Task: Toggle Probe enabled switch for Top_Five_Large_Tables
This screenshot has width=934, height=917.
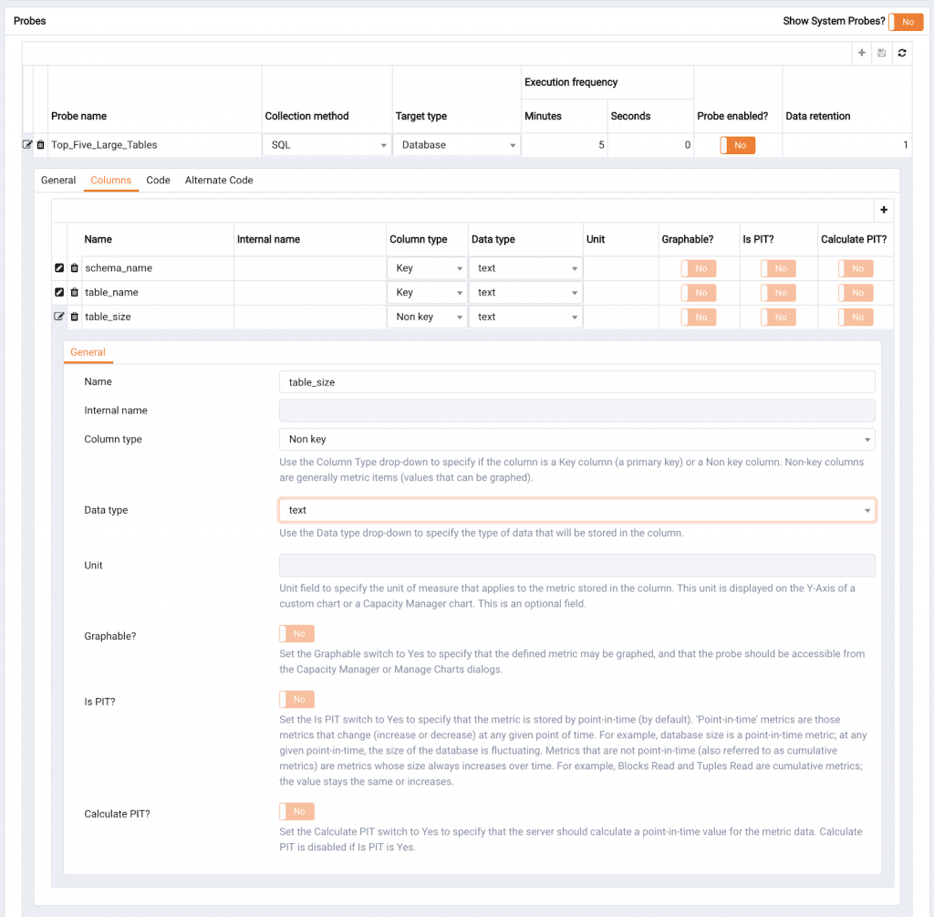Action: pos(737,145)
